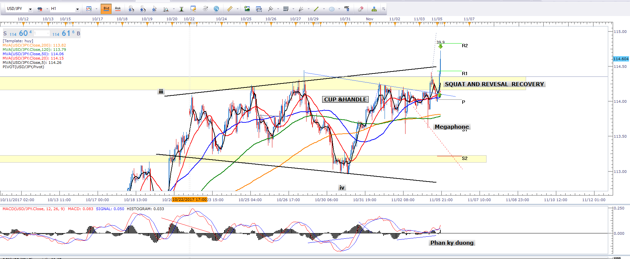The image size is (630, 259).
Task: Click the zoom in magnifier icon
Action: point(131,9)
